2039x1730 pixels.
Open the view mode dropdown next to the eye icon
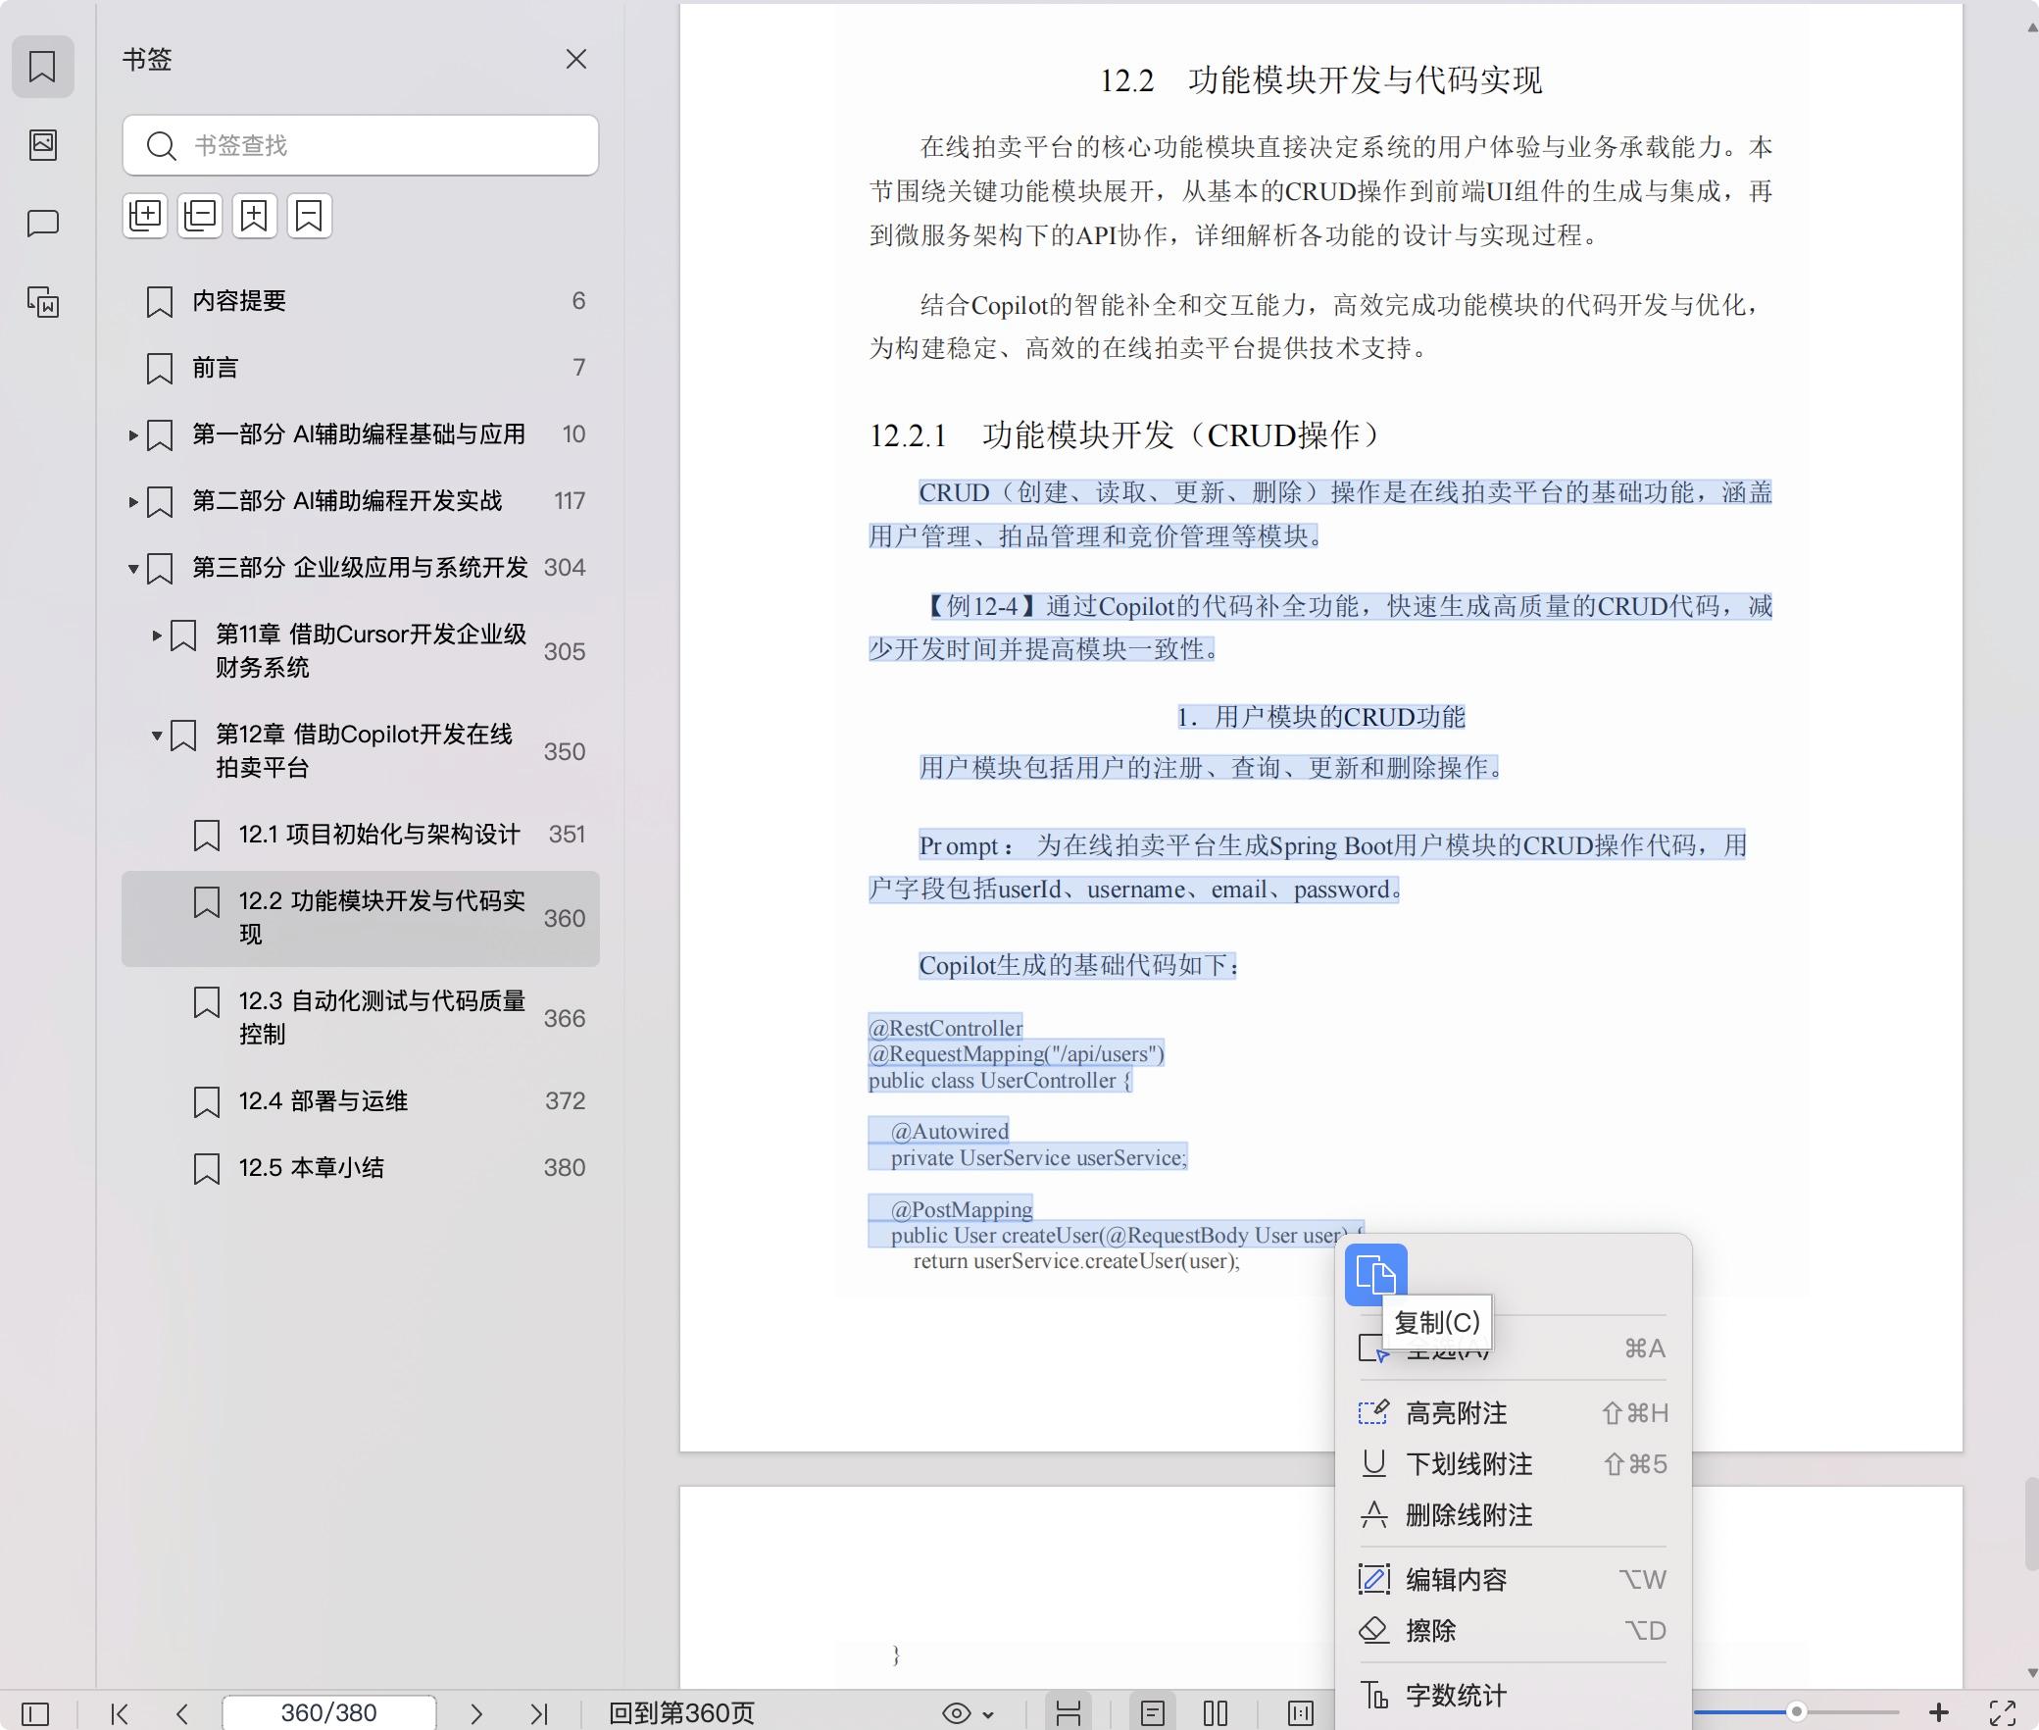988,1714
